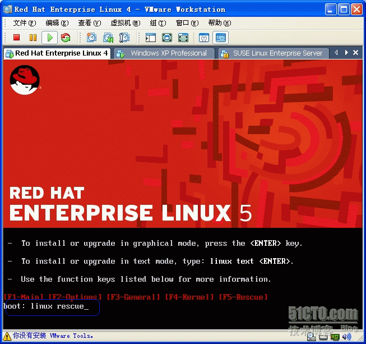This screenshot has width=366, height=344.
Task: Take a snapshot with the clock icon
Action: click(91, 38)
